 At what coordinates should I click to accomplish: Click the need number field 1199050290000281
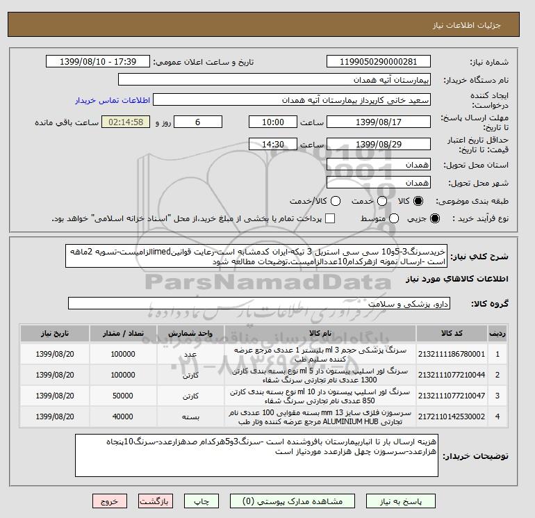pos(379,61)
